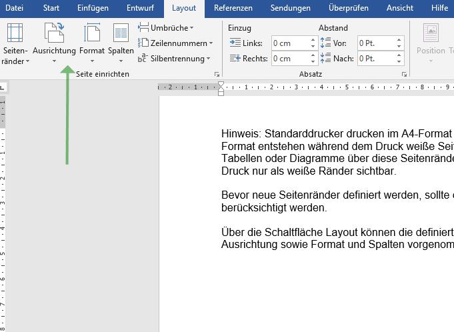Image resolution: width=454 pixels, height=332 pixels.
Task: Open the Umbrüche breaks menu
Action: coord(165,28)
